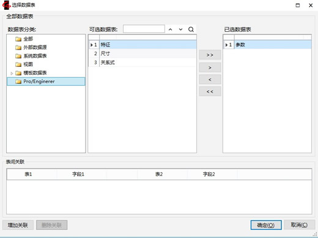Click the down arrow to find the next match
The image size is (318, 238).
tap(180, 29)
